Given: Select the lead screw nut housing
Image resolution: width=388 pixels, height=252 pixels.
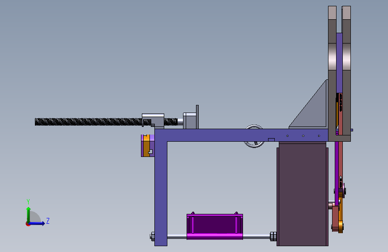Looking at the screenshot, I should tap(153, 121).
